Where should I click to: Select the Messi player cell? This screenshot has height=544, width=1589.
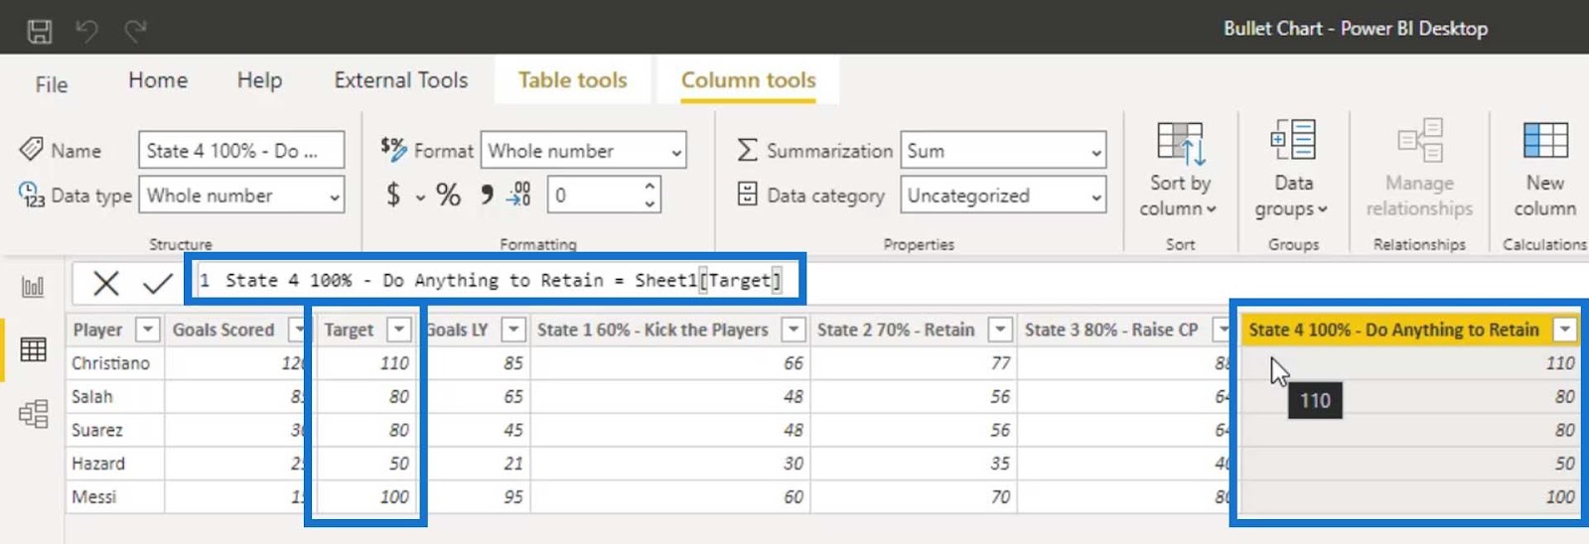coord(94,497)
